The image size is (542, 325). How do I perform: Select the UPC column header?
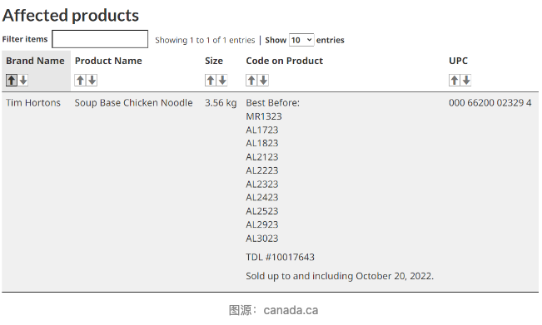point(459,61)
